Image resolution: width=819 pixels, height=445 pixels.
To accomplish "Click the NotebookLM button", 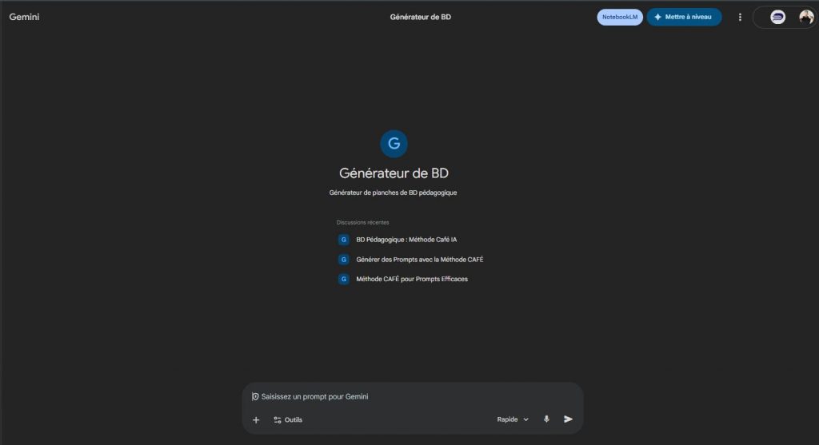I will point(620,17).
